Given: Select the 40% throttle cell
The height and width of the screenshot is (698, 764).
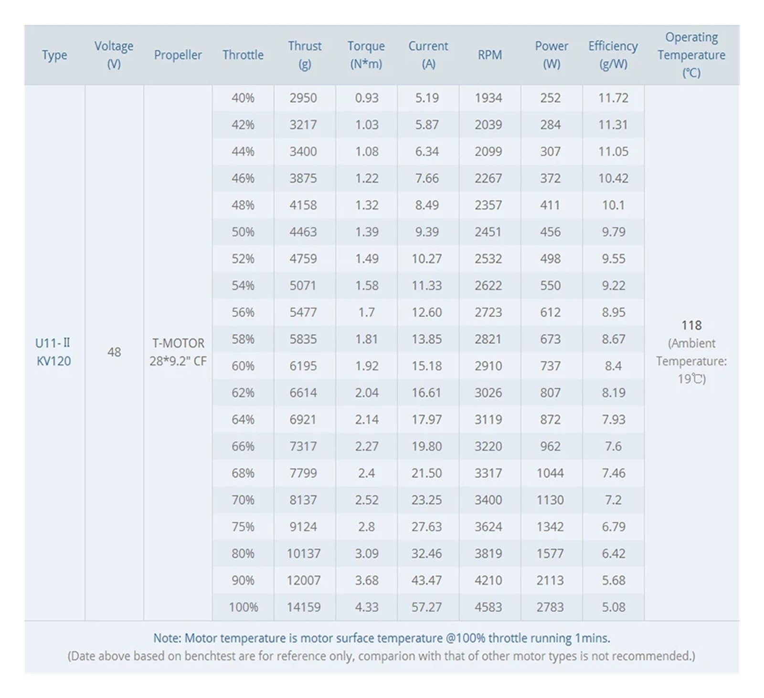Looking at the screenshot, I should click(x=243, y=98).
